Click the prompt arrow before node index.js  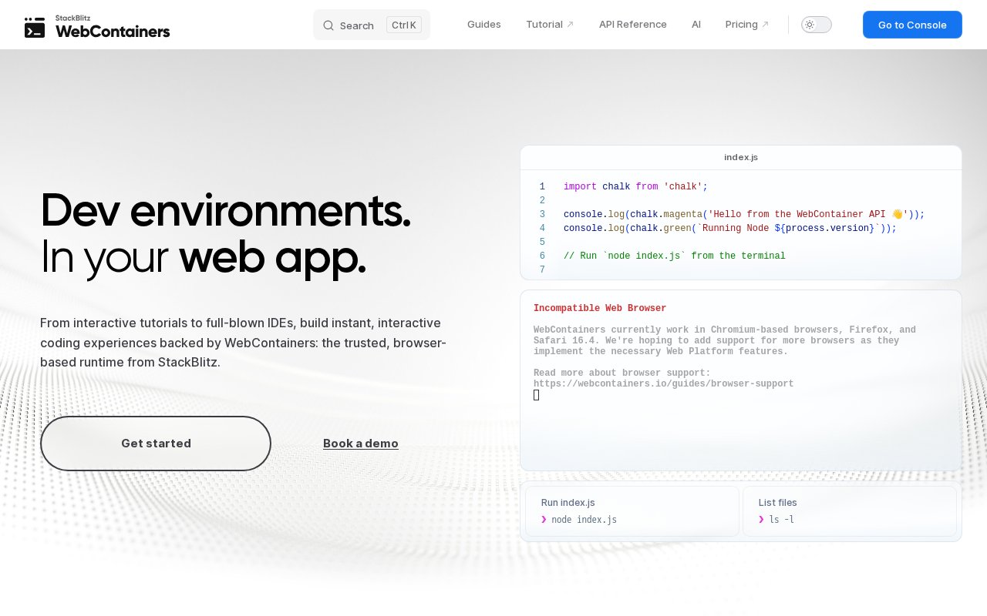pos(544,520)
